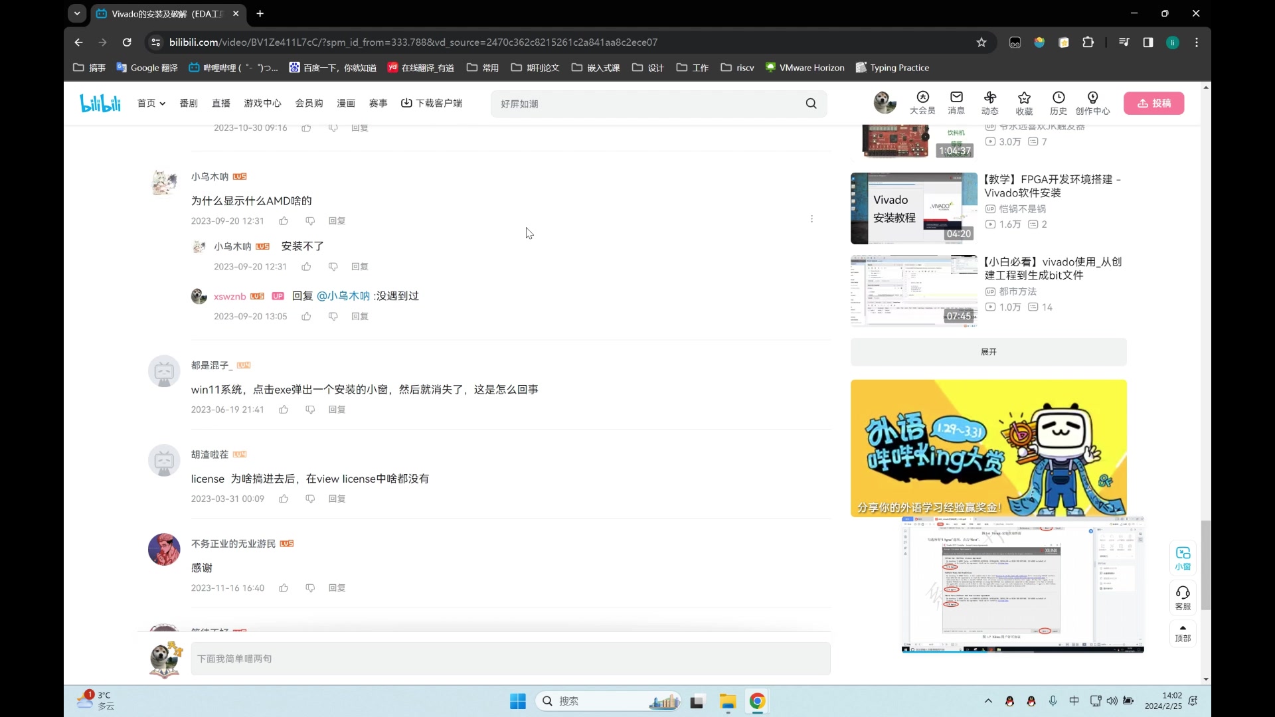Click the page vertical scrollbar thumb
The height and width of the screenshot is (717, 1275).
pyautogui.click(x=1206, y=565)
